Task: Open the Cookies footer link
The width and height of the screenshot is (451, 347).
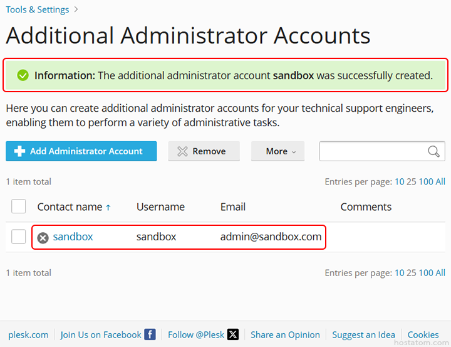Action: click(423, 334)
